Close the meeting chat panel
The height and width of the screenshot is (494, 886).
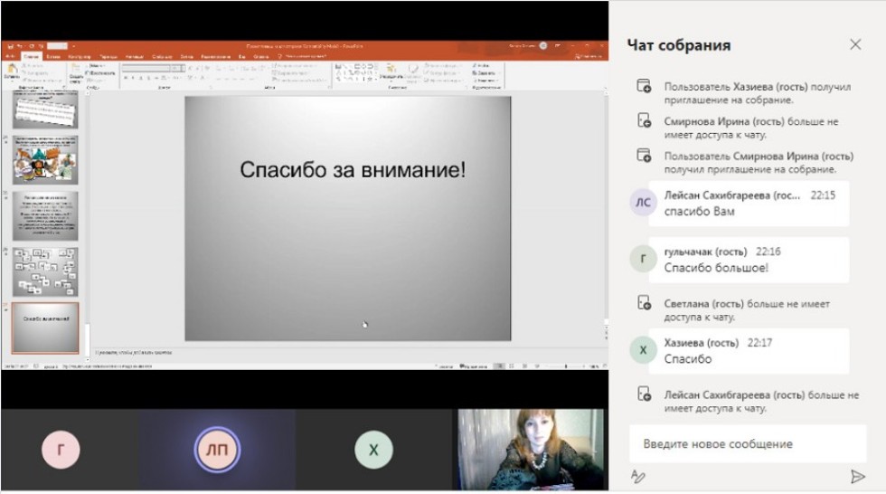855,44
